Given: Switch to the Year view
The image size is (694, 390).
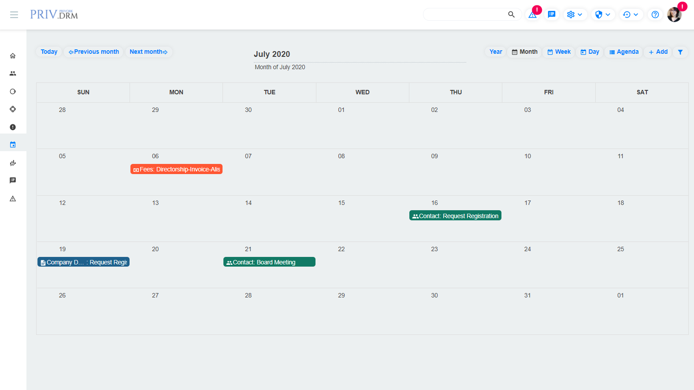Looking at the screenshot, I should [496, 52].
